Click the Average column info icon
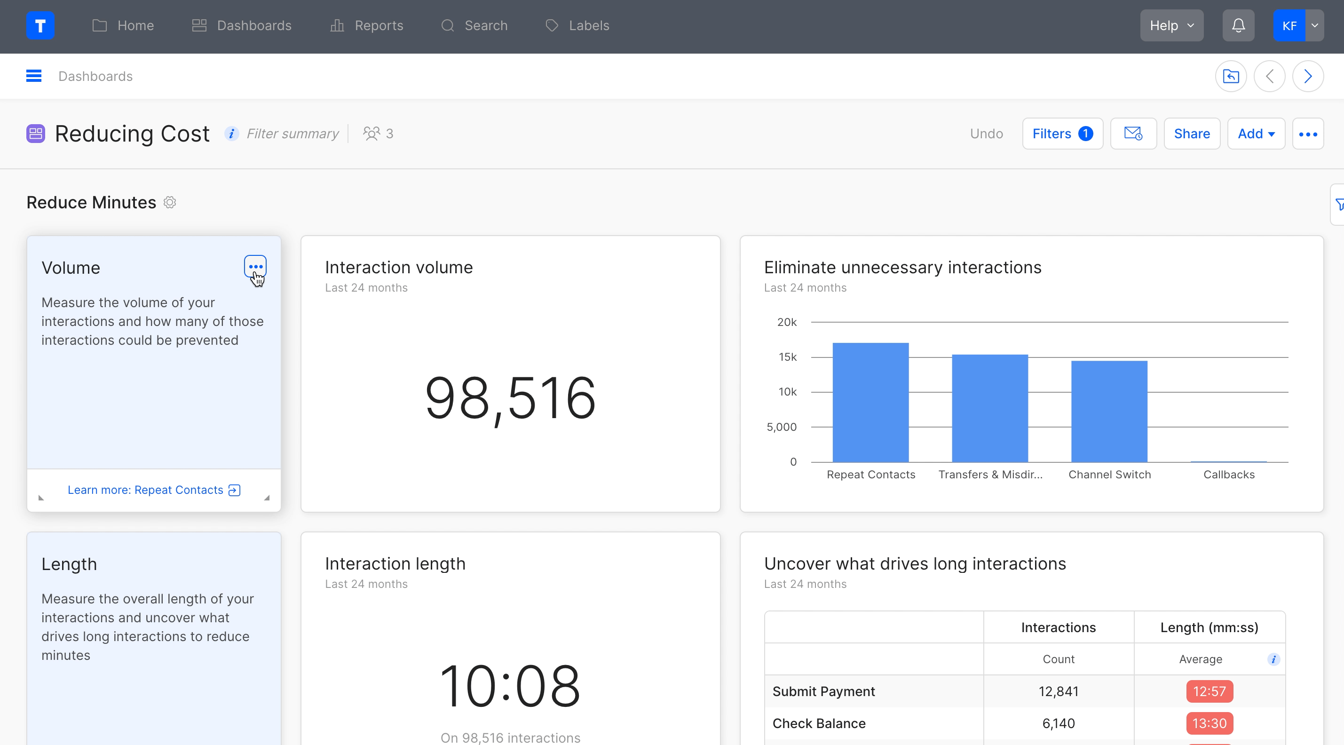The height and width of the screenshot is (745, 1344). pos(1273,659)
